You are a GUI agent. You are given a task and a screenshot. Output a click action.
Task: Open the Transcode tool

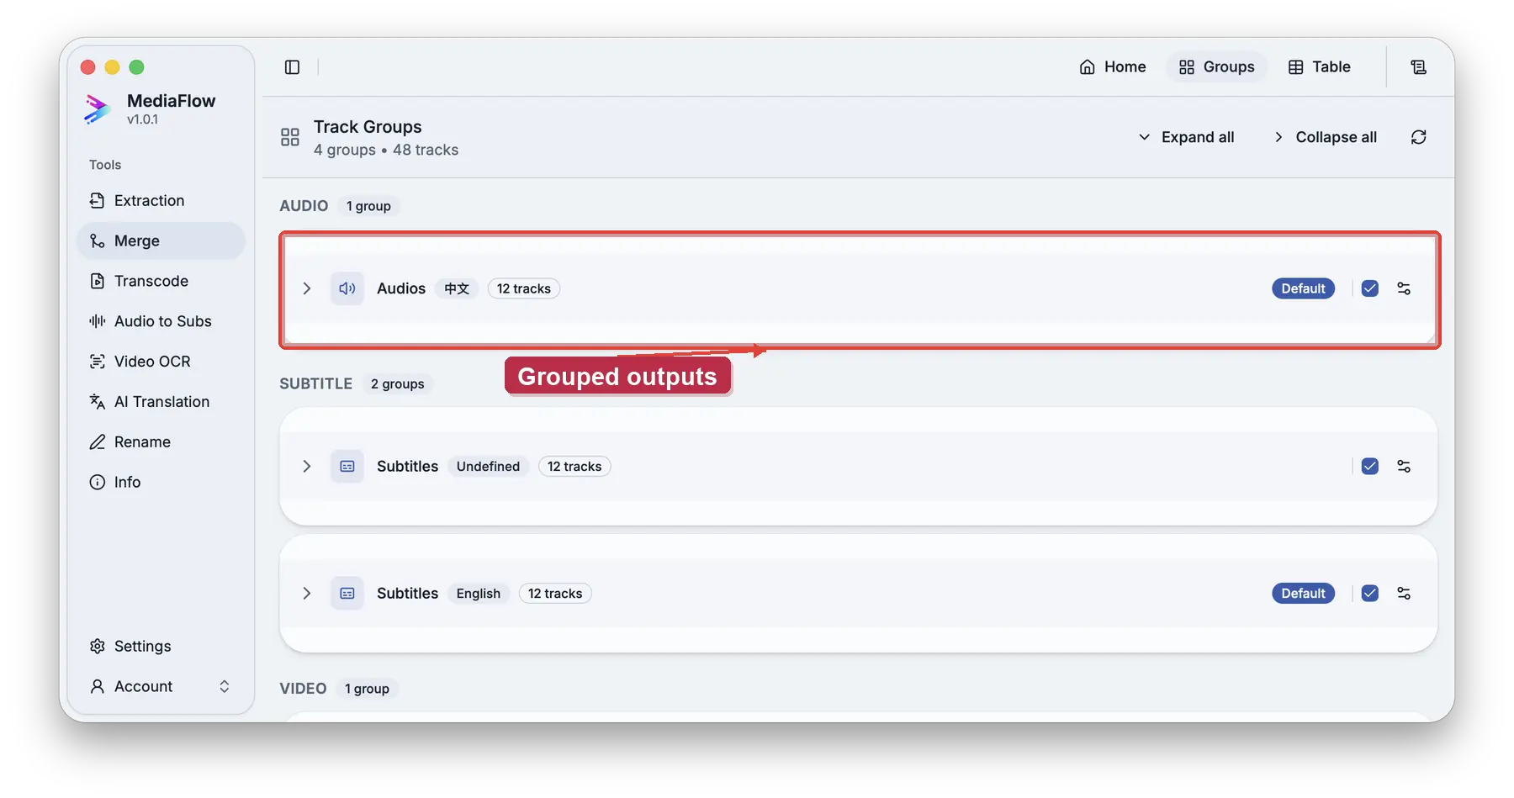161,281
